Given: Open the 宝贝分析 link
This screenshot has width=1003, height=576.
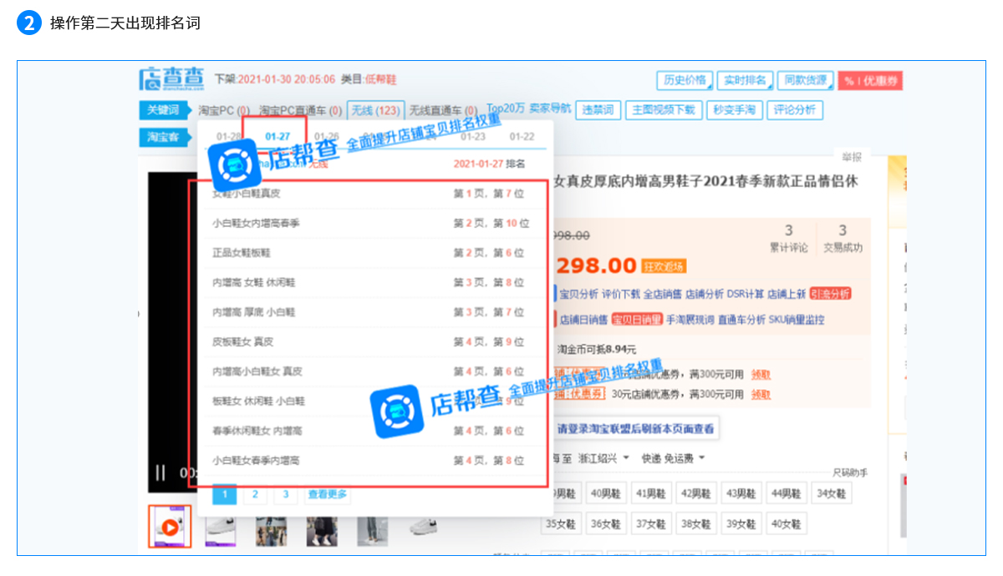Looking at the screenshot, I should click(578, 294).
